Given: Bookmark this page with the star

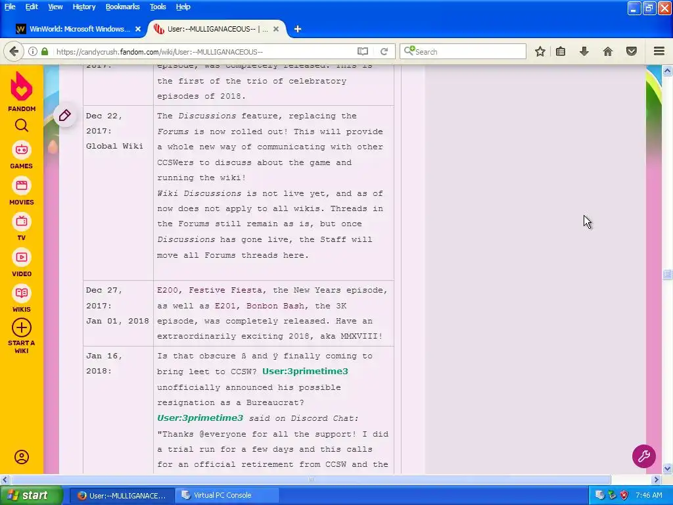Looking at the screenshot, I should click(x=540, y=51).
